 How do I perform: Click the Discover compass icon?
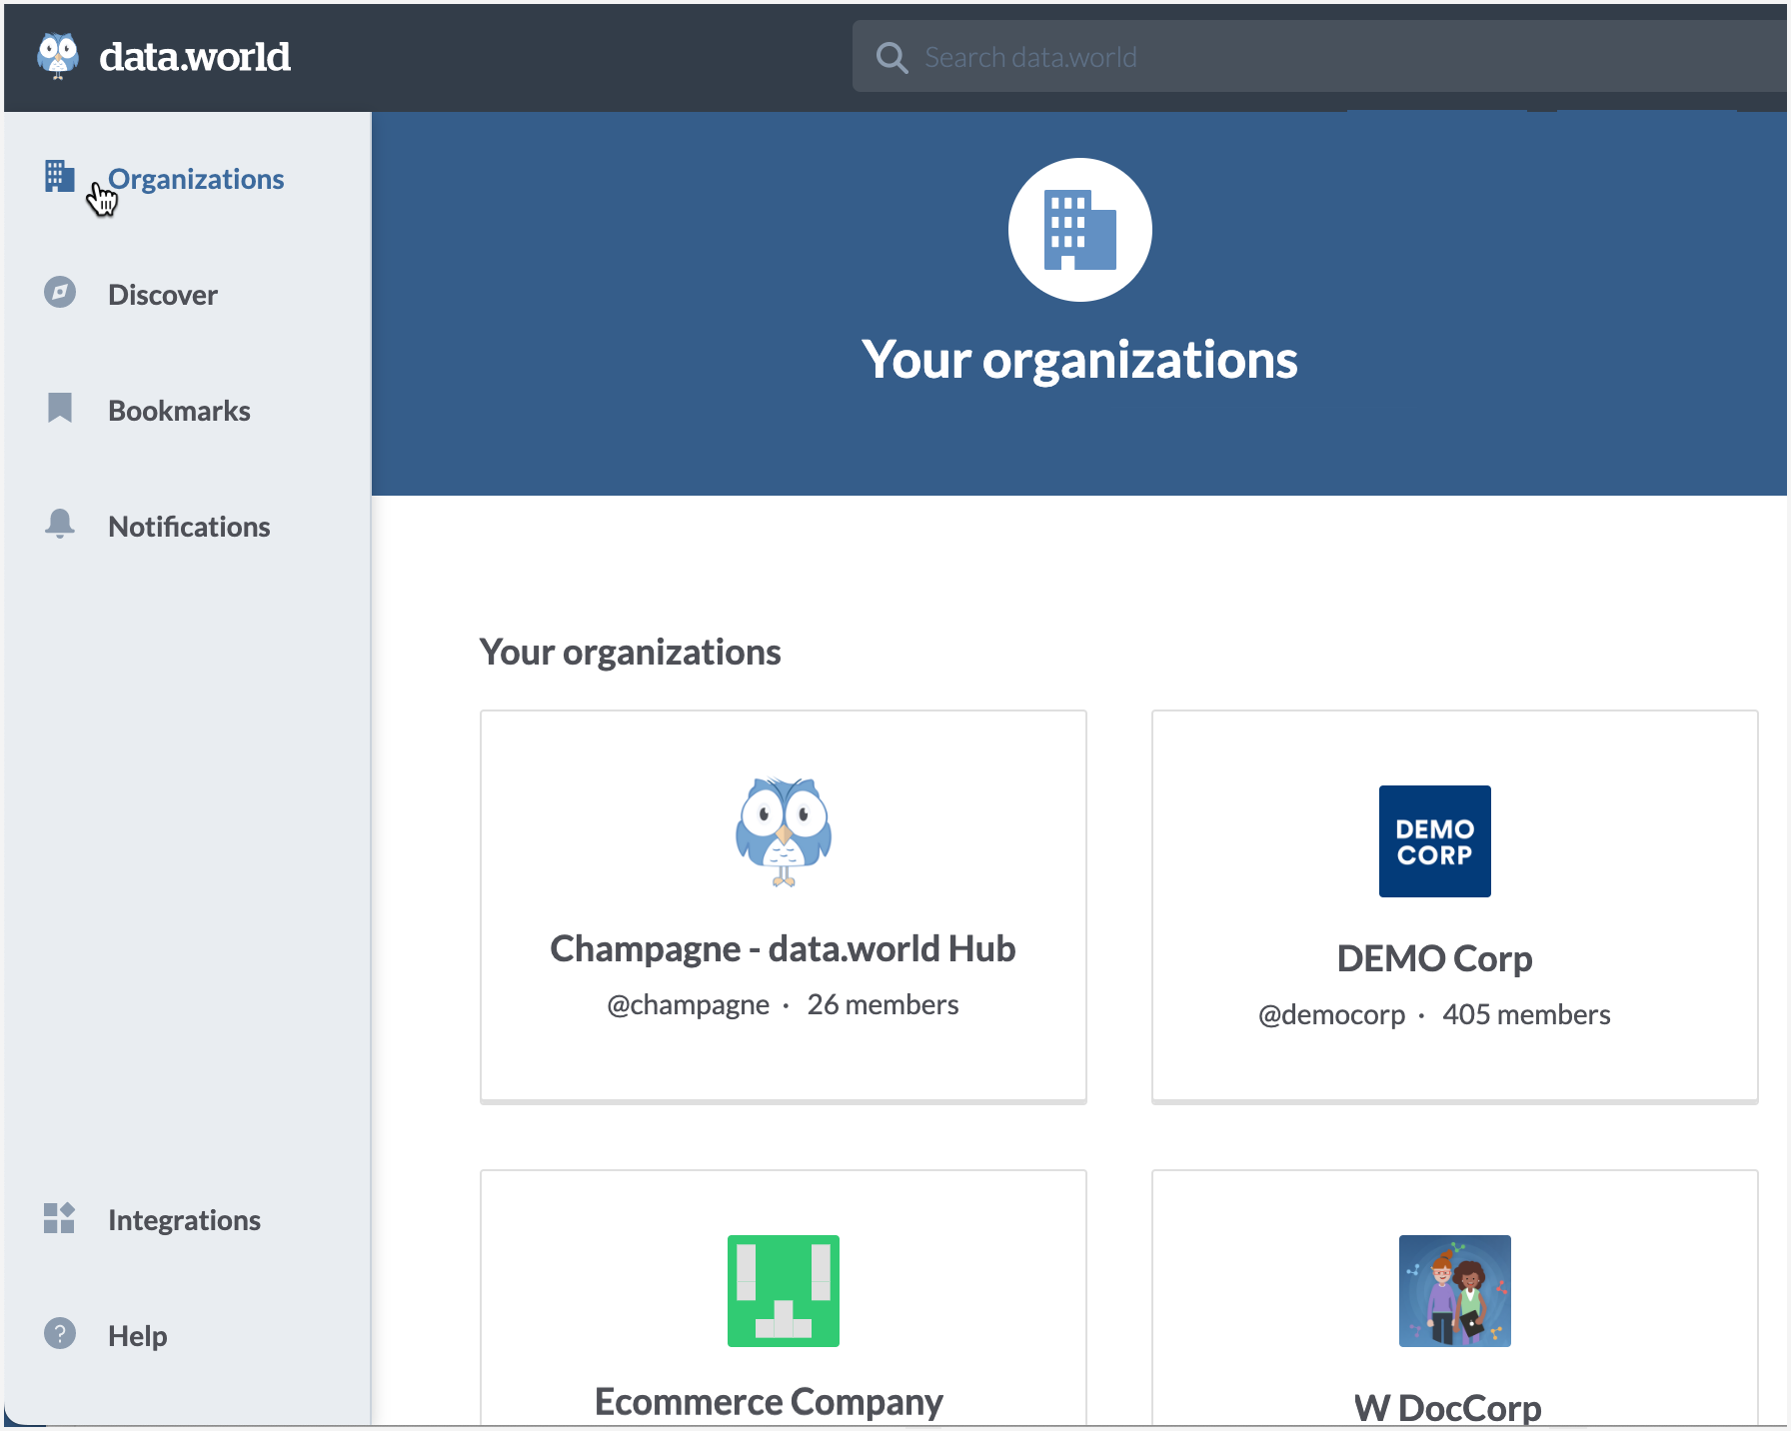(x=60, y=292)
